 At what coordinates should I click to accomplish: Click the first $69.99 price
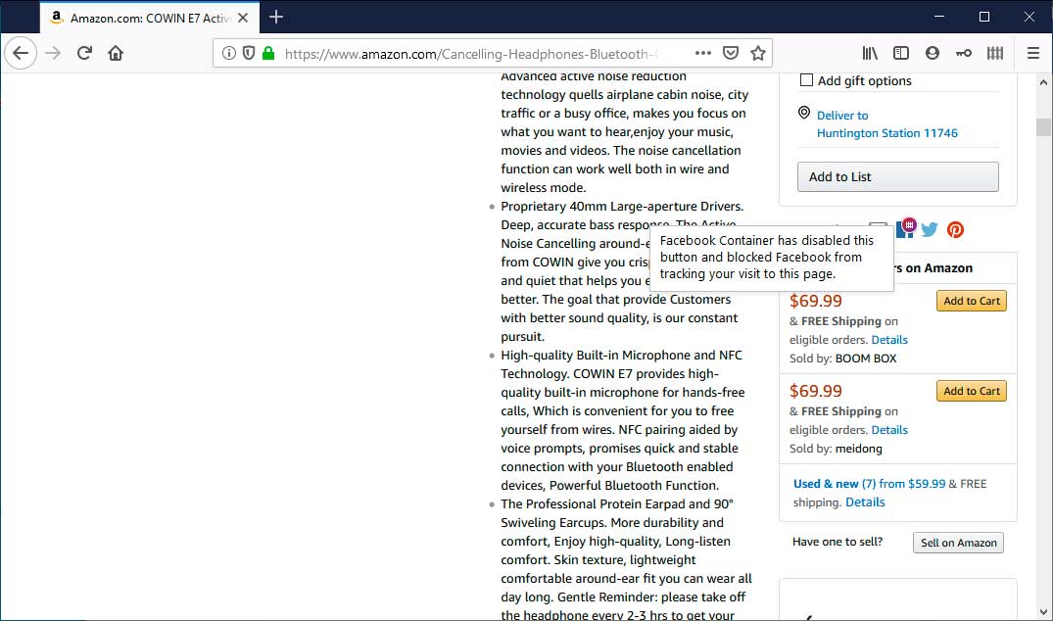click(x=815, y=301)
